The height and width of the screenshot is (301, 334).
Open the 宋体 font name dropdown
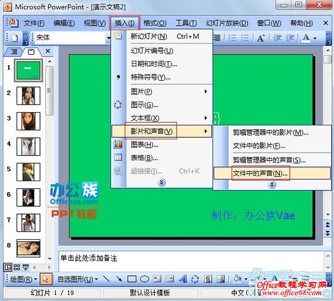109,38
